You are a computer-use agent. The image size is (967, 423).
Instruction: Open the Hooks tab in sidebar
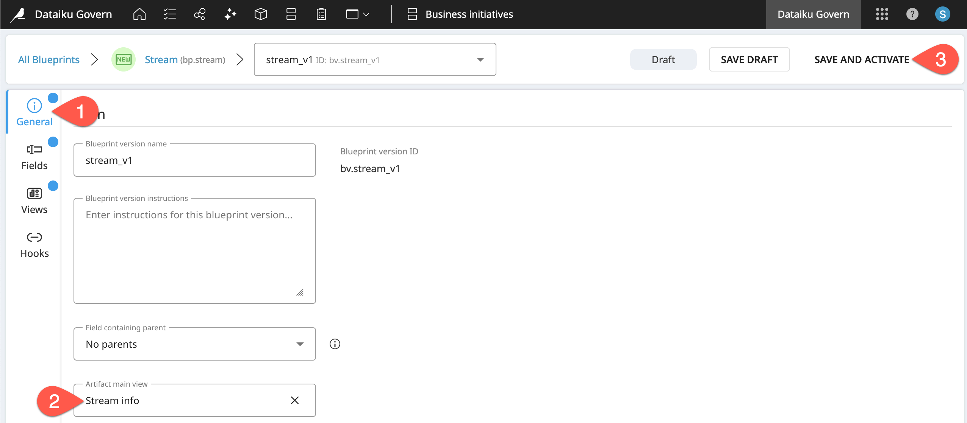34,244
